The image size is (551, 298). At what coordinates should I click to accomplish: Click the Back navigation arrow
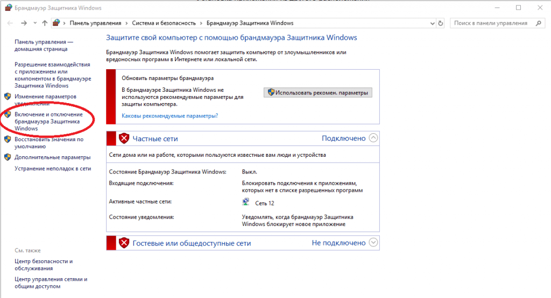coord(10,24)
